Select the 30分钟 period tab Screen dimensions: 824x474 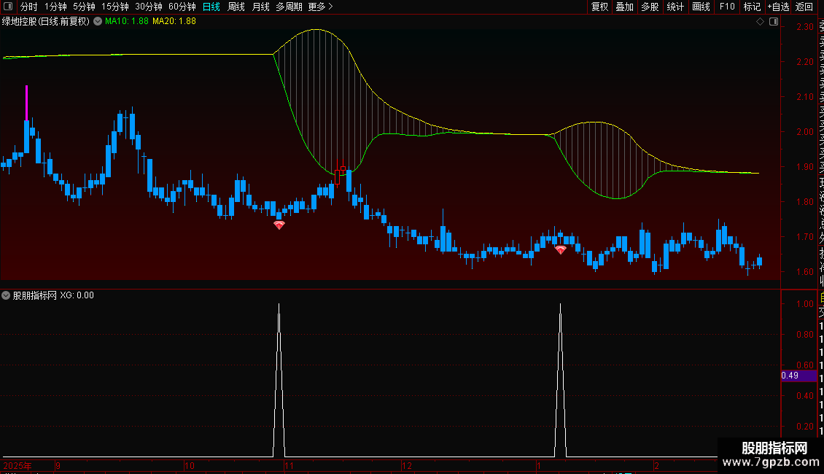(x=149, y=7)
